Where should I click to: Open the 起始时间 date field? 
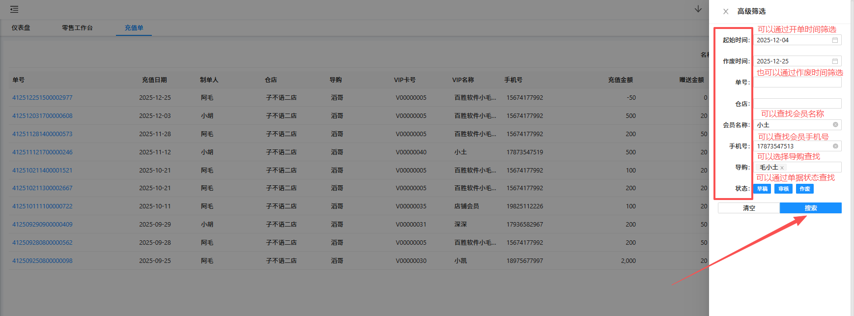coord(791,40)
